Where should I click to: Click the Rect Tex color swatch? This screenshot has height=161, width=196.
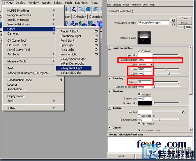(x=145, y=112)
